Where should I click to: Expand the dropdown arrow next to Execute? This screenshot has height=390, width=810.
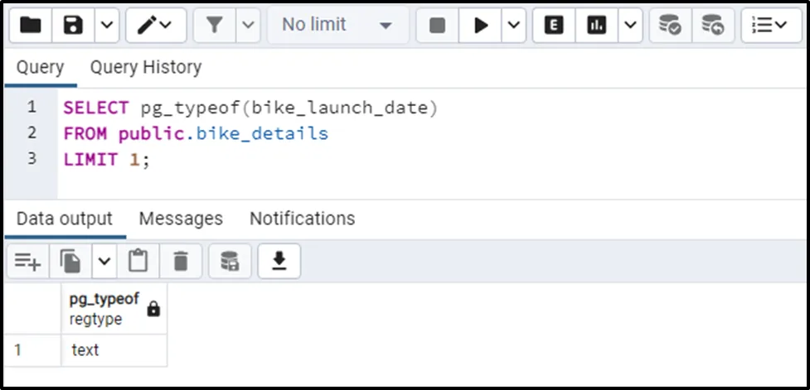pos(515,26)
